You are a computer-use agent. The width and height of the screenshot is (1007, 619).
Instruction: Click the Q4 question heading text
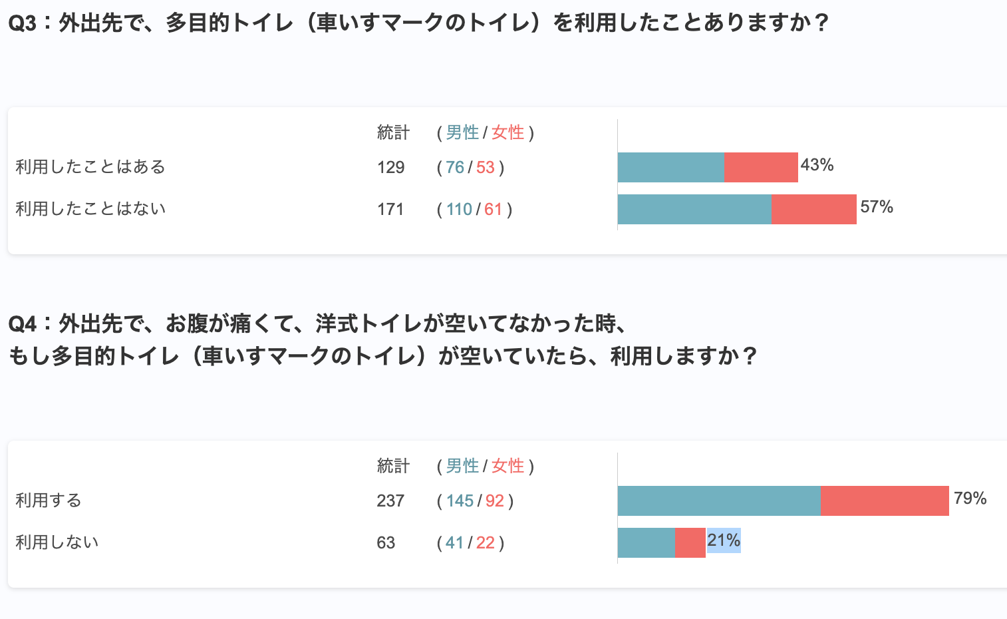coord(382,340)
